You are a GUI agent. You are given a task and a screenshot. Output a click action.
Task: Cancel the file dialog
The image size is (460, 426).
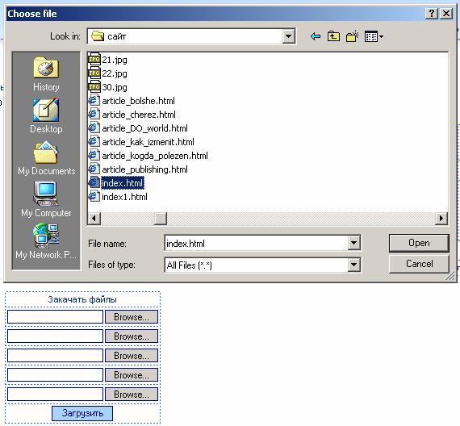[x=419, y=264]
